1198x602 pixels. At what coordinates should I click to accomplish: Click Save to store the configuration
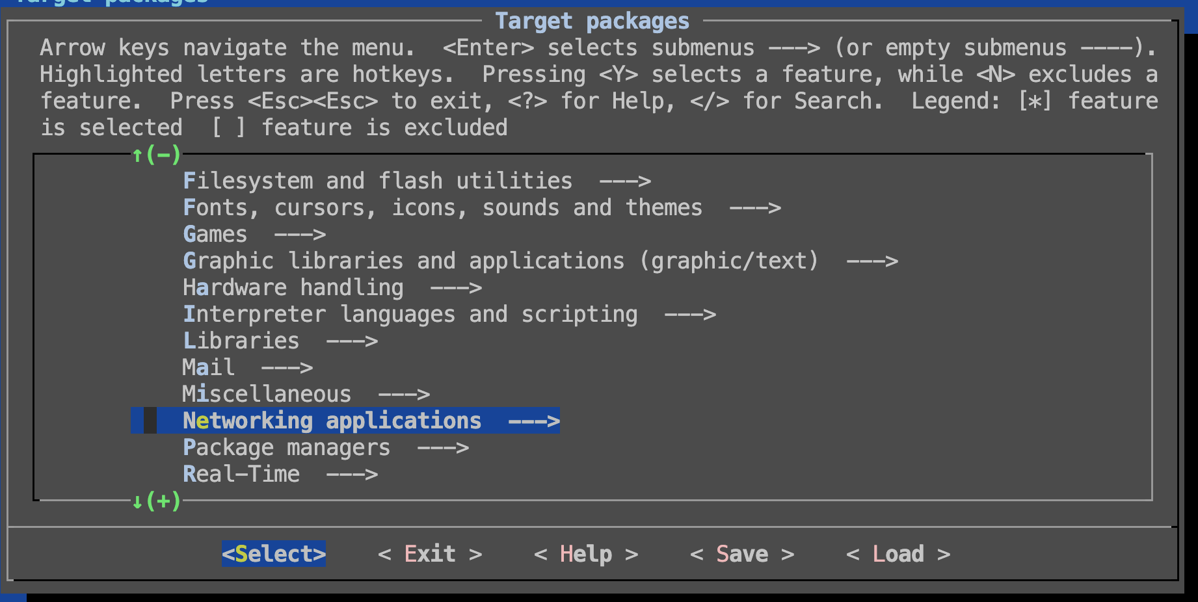click(x=742, y=554)
